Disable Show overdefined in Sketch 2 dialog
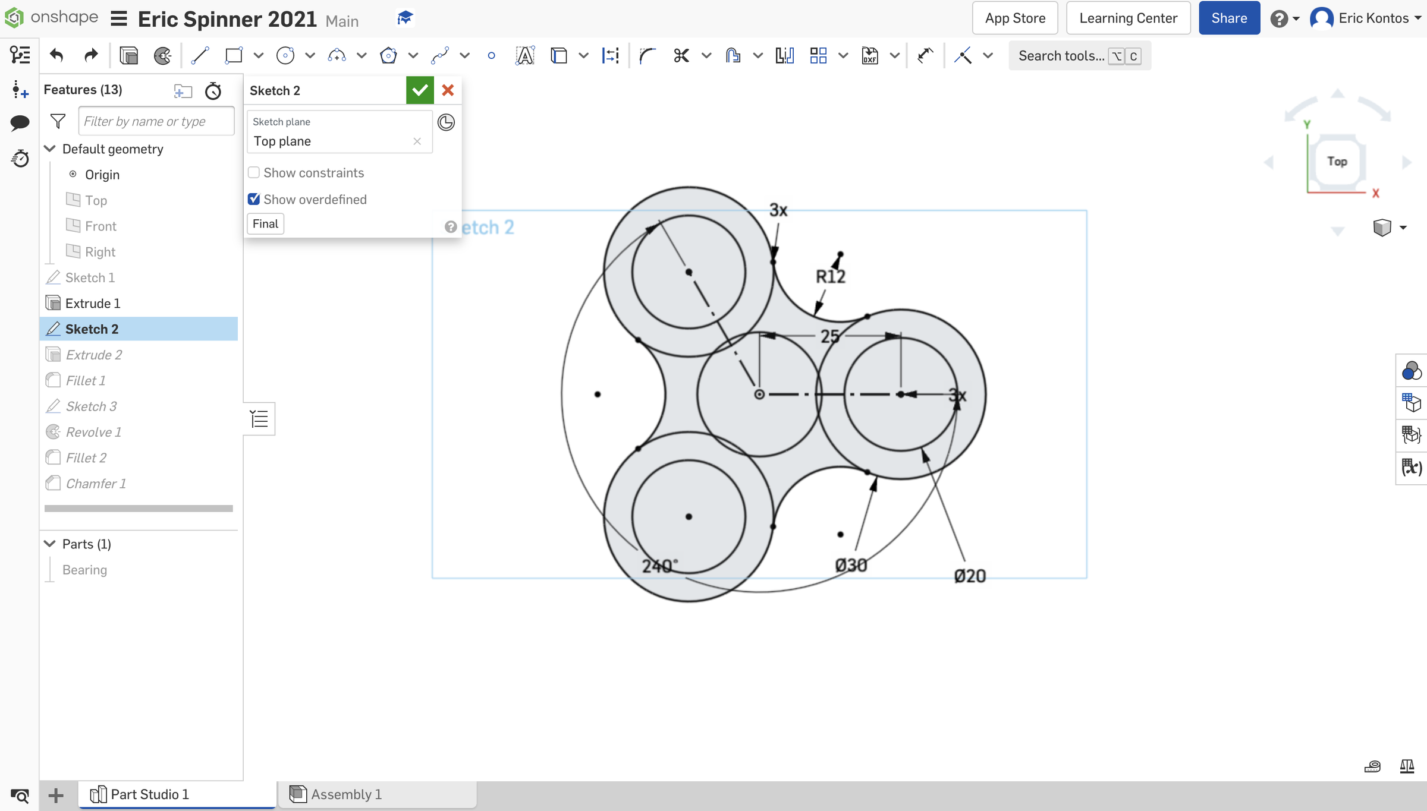This screenshot has width=1427, height=811. coord(254,199)
